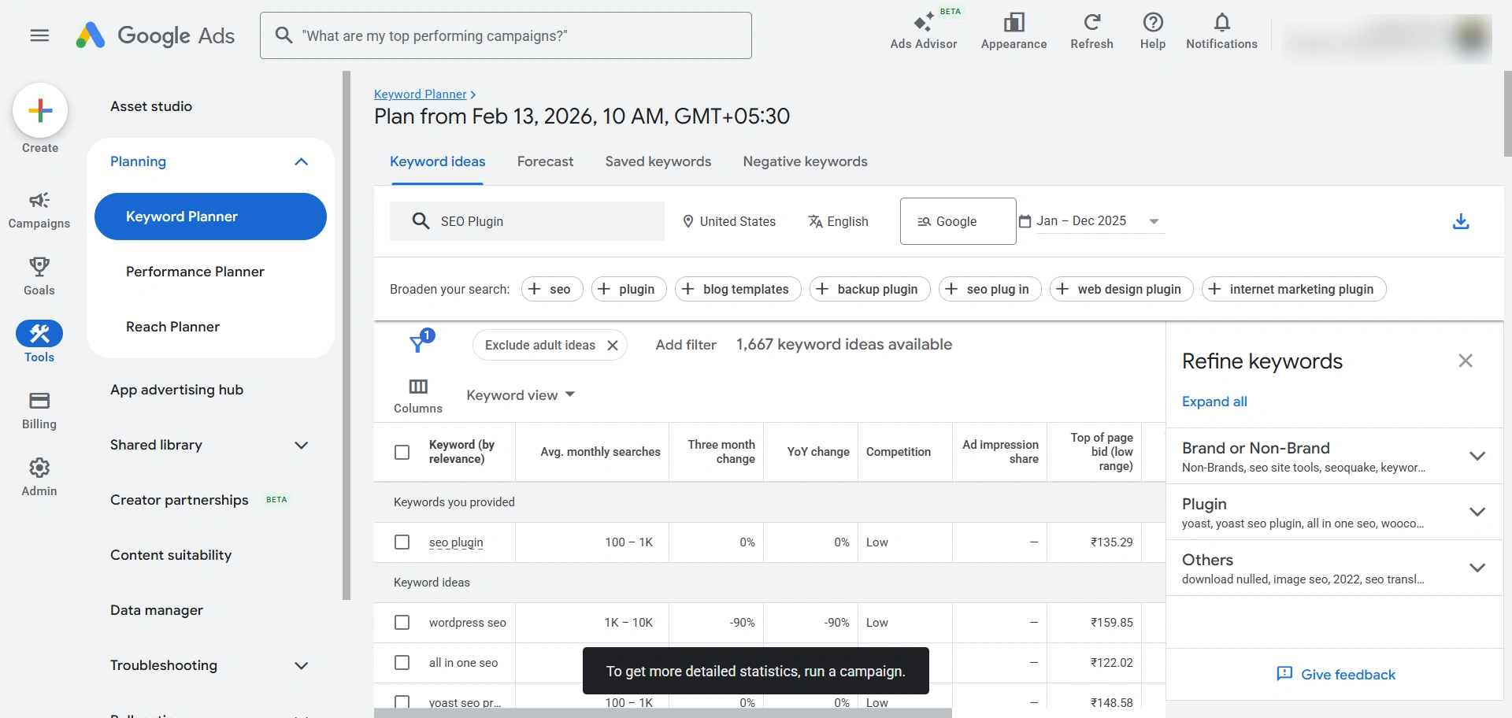The image size is (1512, 718).
Task: View Notifications bell
Action: pos(1221,32)
